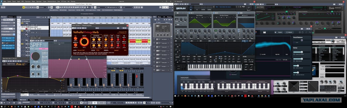Switch to the CR right zone tab
The height and width of the screenshot is (108, 347).
tap(164, 17)
